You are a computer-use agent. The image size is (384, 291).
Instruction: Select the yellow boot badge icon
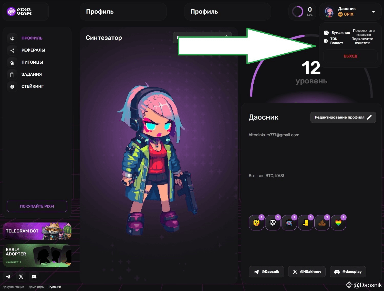[305, 223]
